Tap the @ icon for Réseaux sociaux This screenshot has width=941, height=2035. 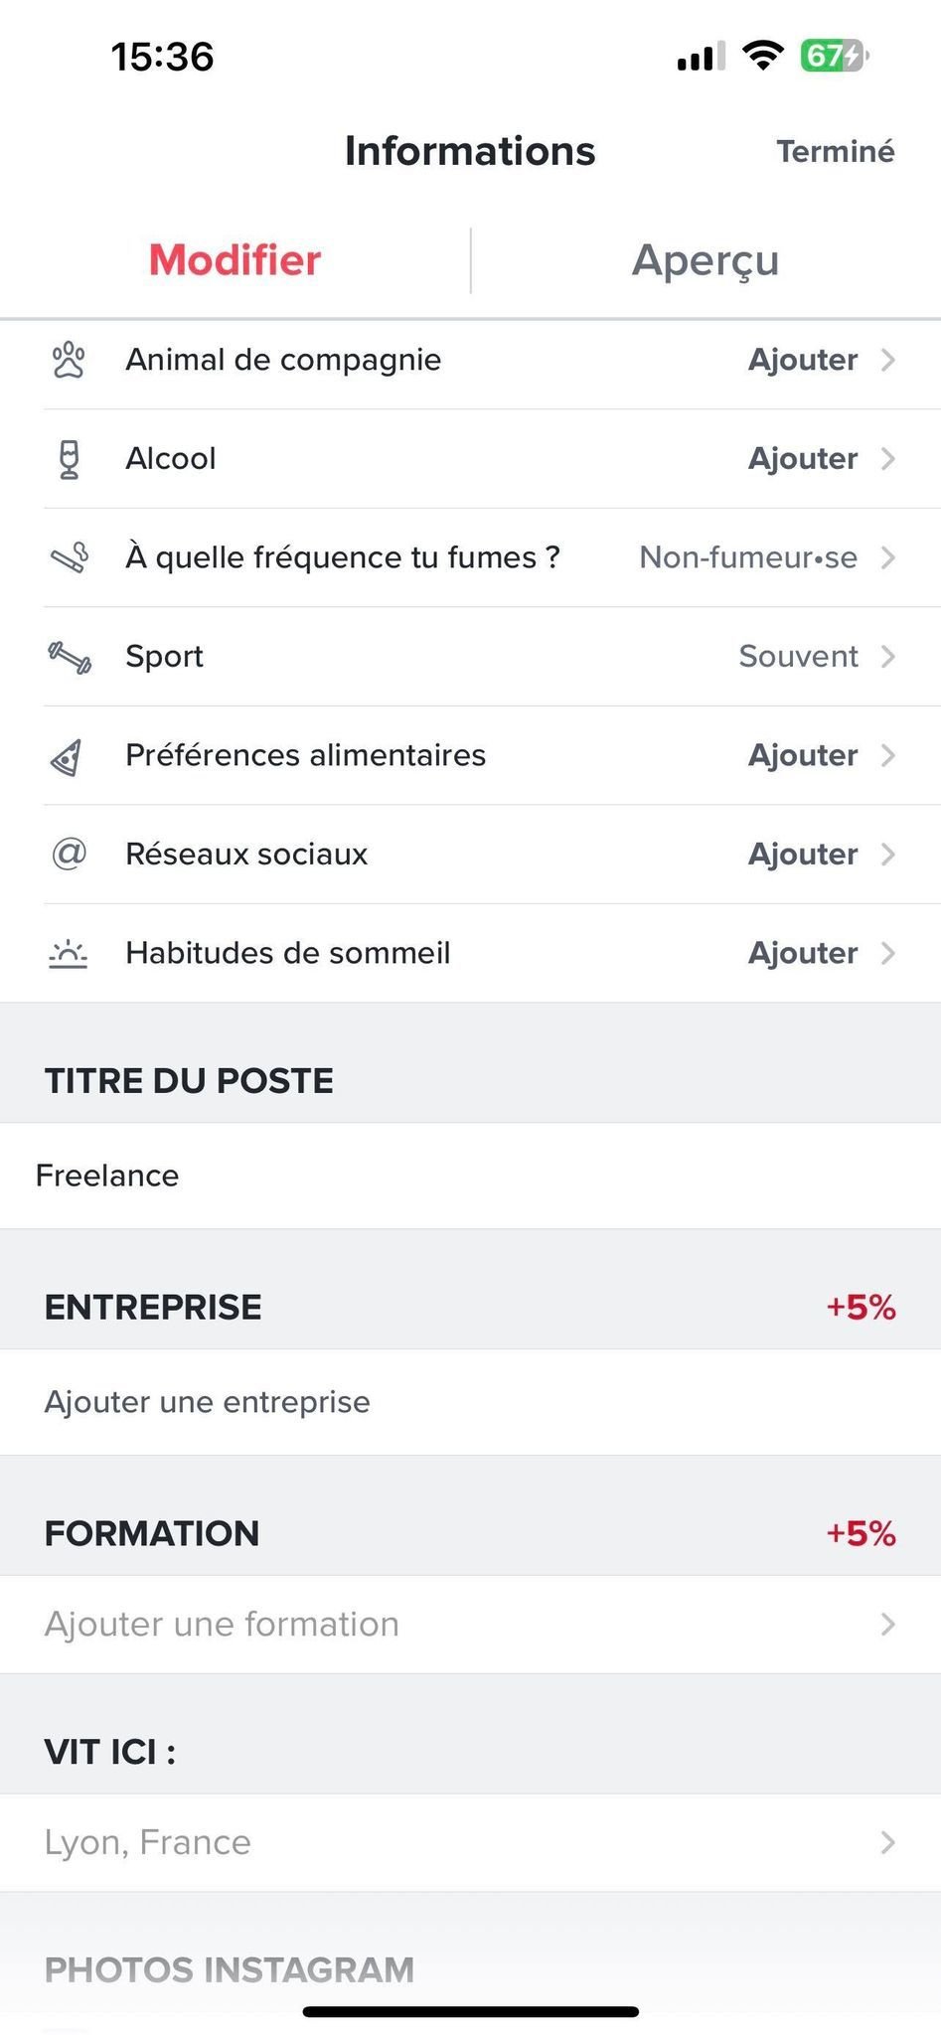coord(69,855)
